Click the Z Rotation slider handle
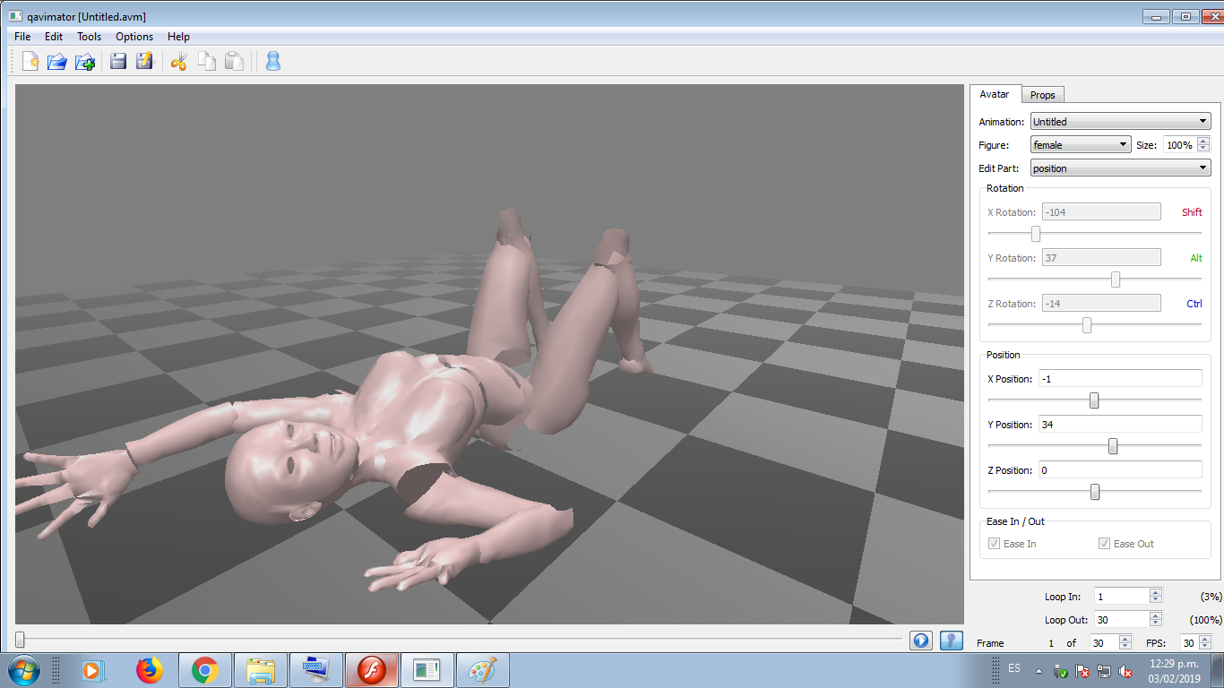 (1087, 325)
